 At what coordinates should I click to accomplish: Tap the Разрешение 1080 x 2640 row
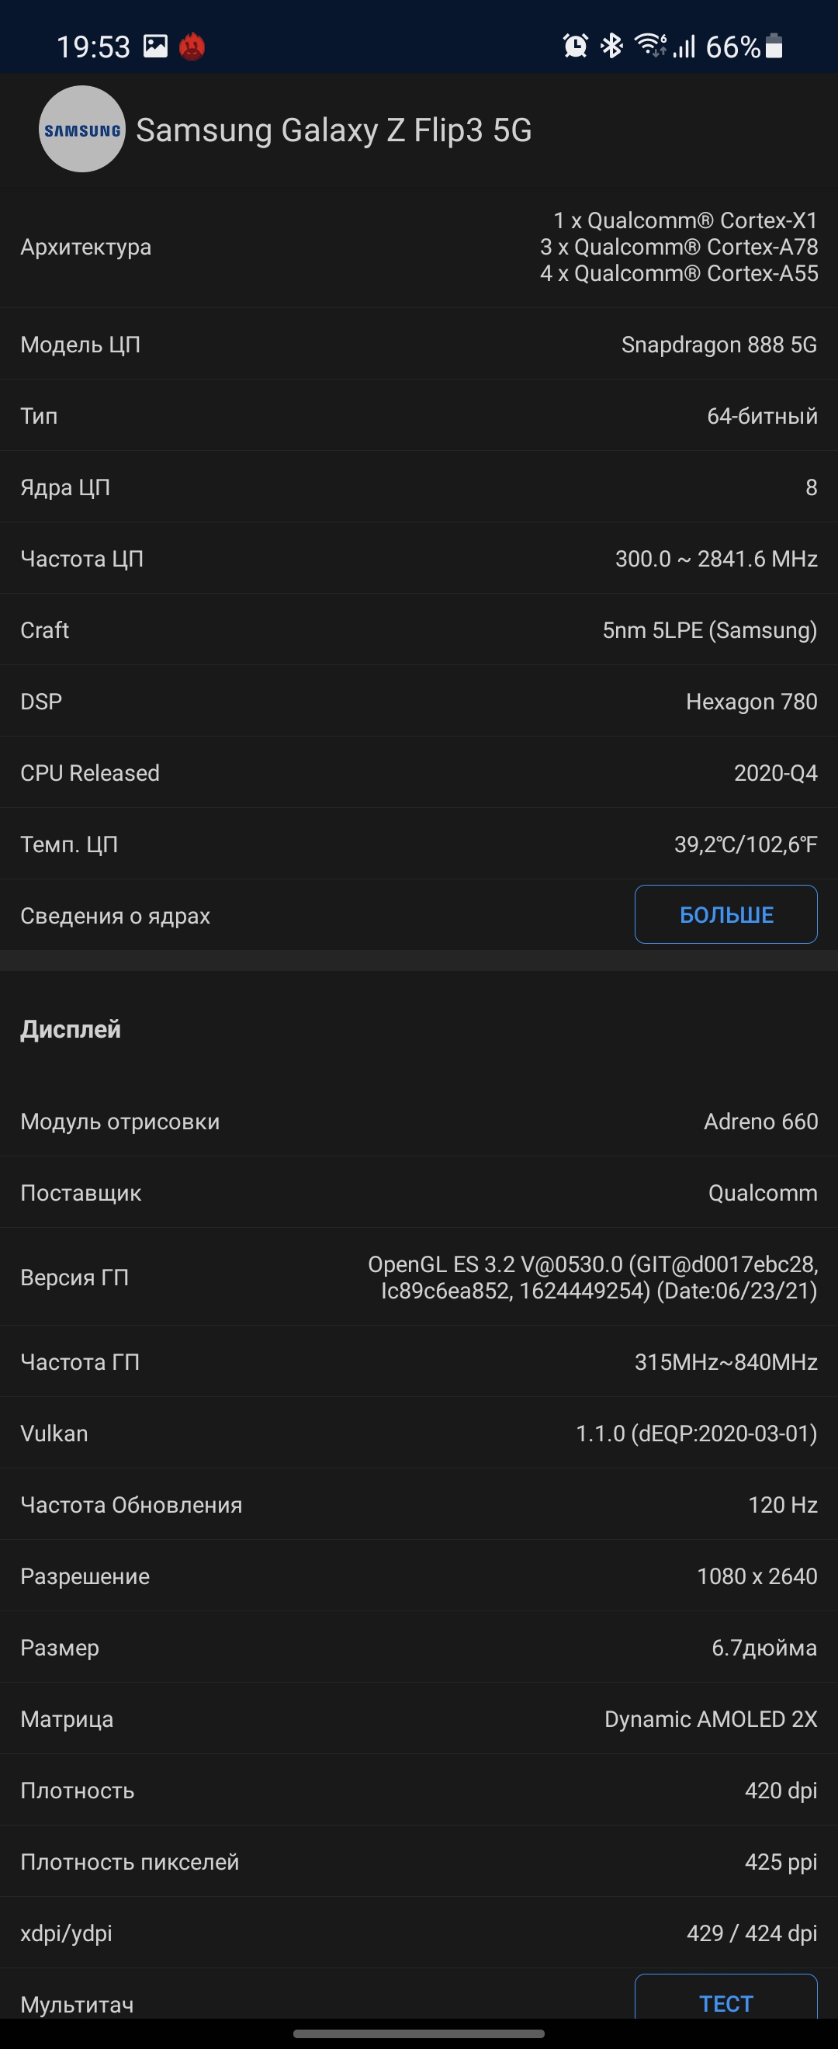coord(419,1576)
